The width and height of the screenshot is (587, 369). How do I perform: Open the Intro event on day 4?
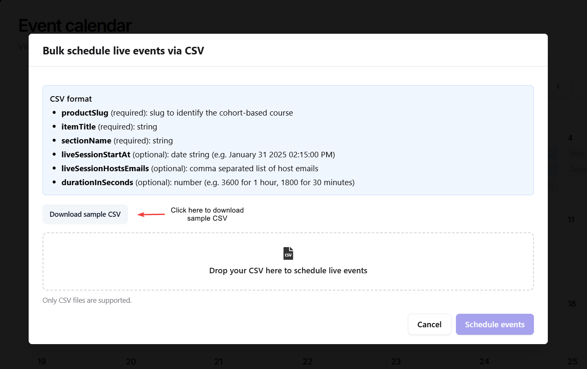(x=578, y=154)
